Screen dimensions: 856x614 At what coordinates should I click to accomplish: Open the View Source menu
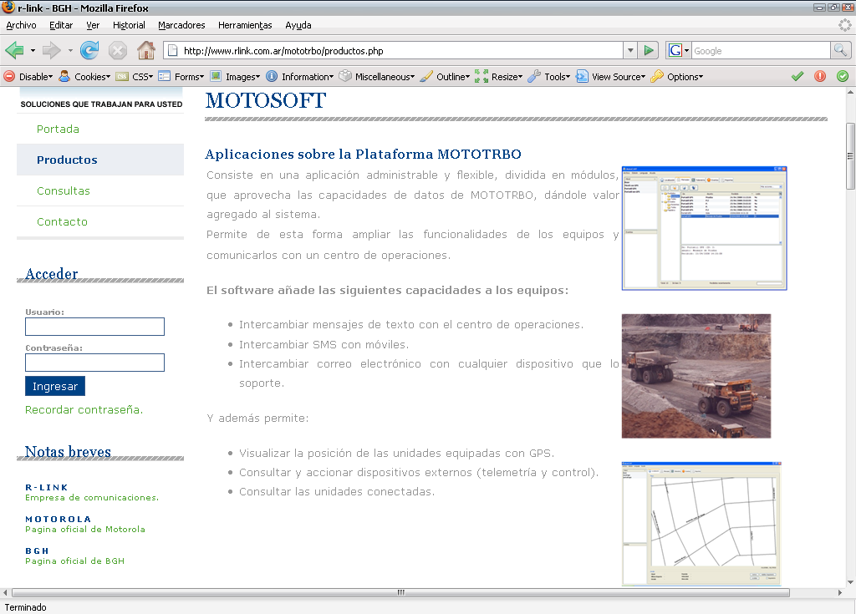(x=611, y=76)
